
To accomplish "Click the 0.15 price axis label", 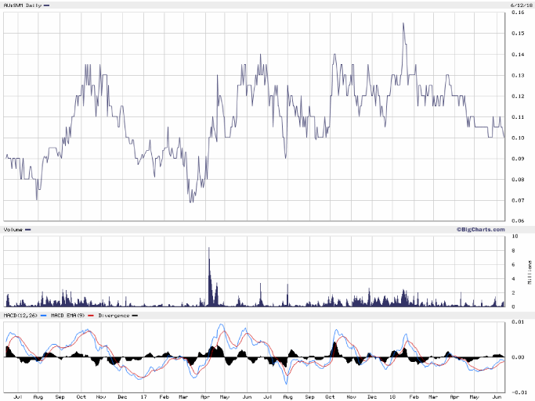I will coord(518,34).
